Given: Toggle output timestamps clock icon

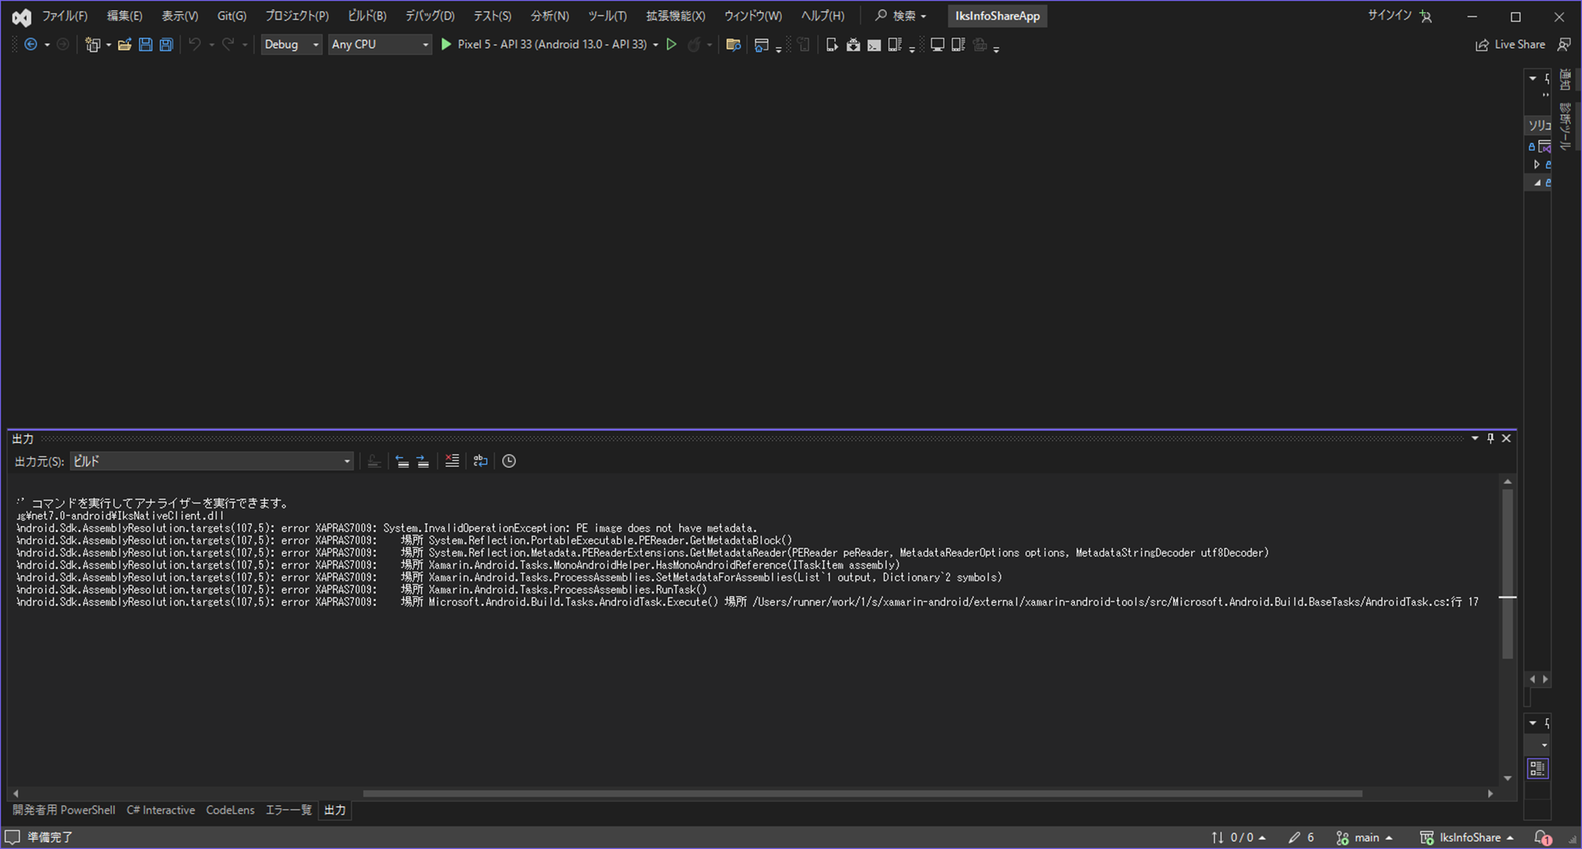Looking at the screenshot, I should click(x=509, y=461).
